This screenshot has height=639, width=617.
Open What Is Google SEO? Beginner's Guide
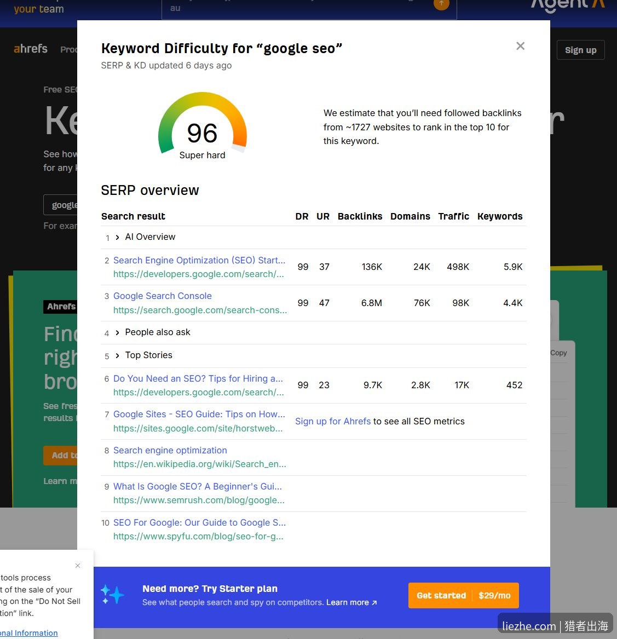(197, 487)
